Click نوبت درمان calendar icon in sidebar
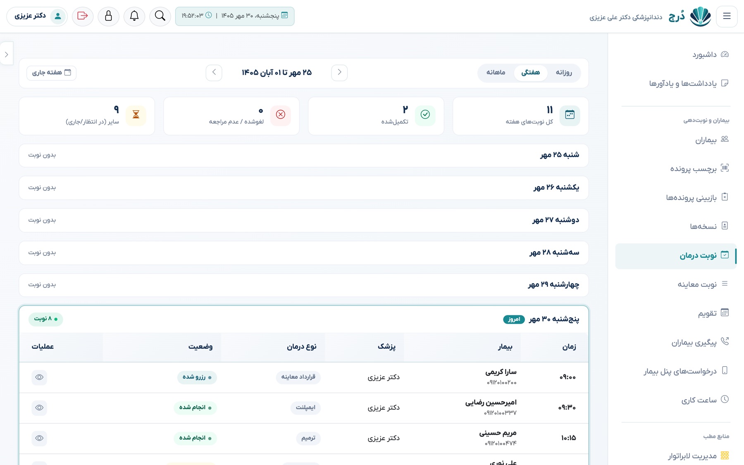Image resolution: width=744 pixels, height=465 pixels. point(725,255)
